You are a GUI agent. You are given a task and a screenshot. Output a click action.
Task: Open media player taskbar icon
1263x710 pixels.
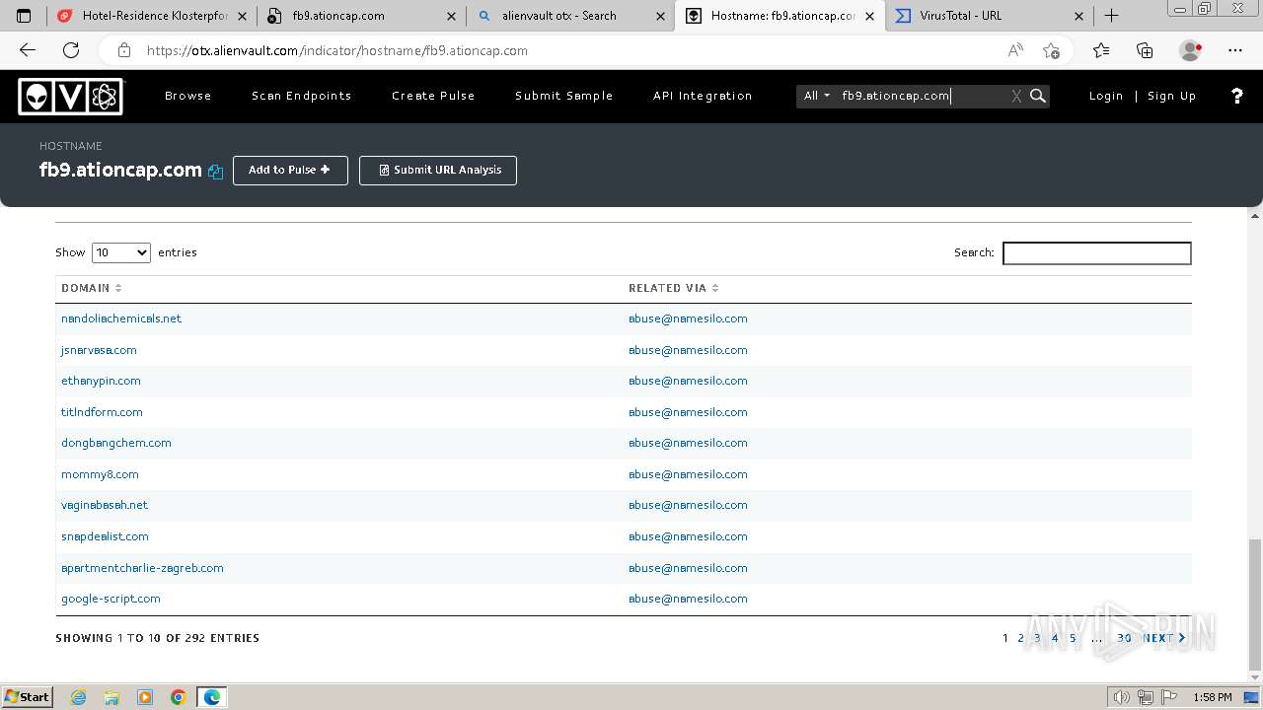pos(145,697)
